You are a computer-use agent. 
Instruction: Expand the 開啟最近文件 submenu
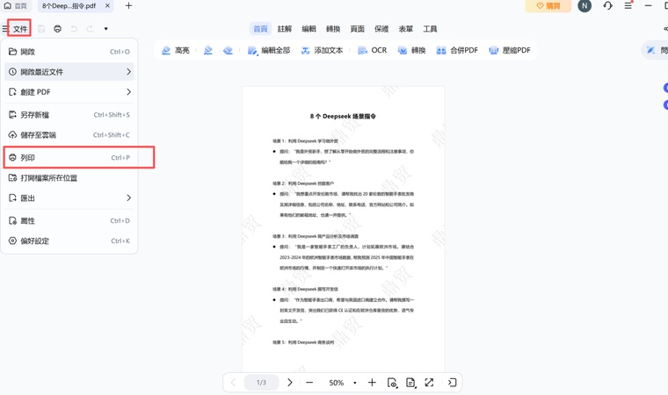coord(69,72)
